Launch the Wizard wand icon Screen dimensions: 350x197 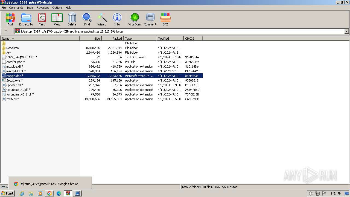tap(102, 19)
